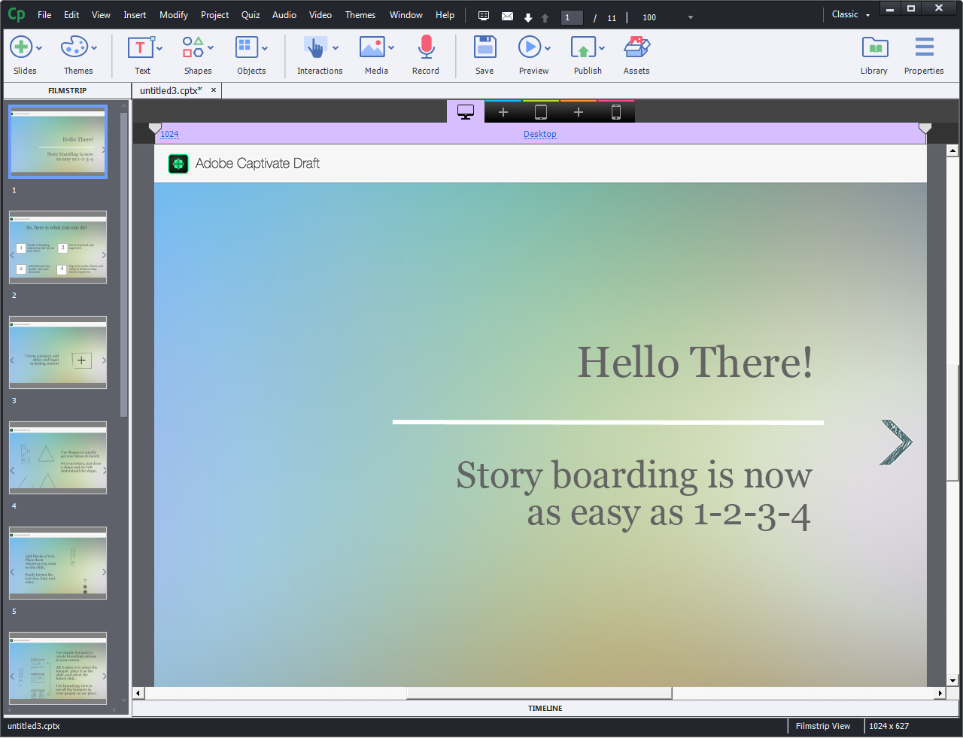Screen dimensions: 963x738
Task: Switch to the mobile device preview
Action: (615, 111)
